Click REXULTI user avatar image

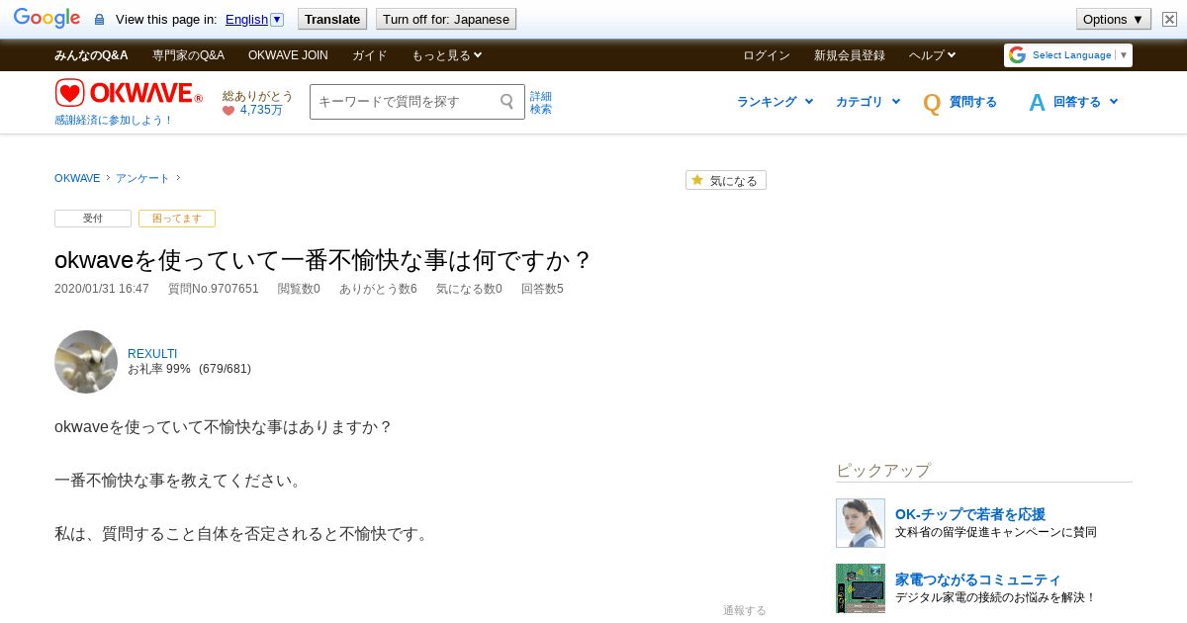point(86,362)
